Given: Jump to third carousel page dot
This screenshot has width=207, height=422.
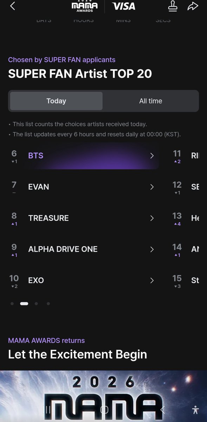Looking at the screenshot, I should coord(36,303).
